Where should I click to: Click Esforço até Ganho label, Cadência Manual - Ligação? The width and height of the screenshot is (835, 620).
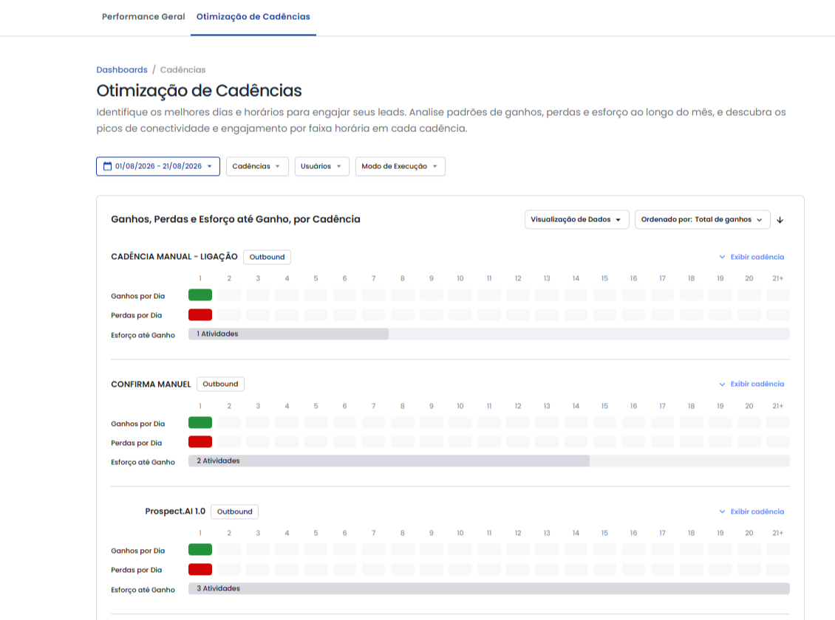pyautogui.click(x=143, y=336)
